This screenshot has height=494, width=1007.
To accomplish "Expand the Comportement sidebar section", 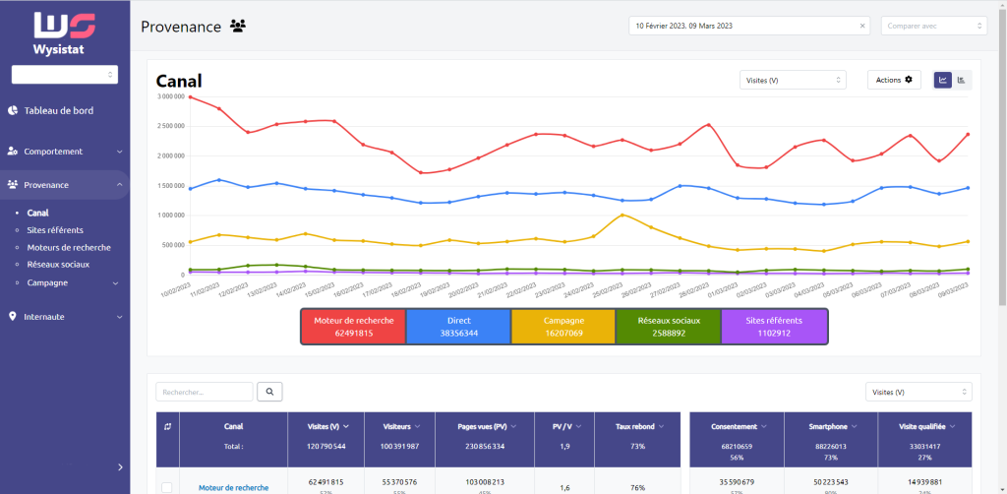I will [65, 152].
